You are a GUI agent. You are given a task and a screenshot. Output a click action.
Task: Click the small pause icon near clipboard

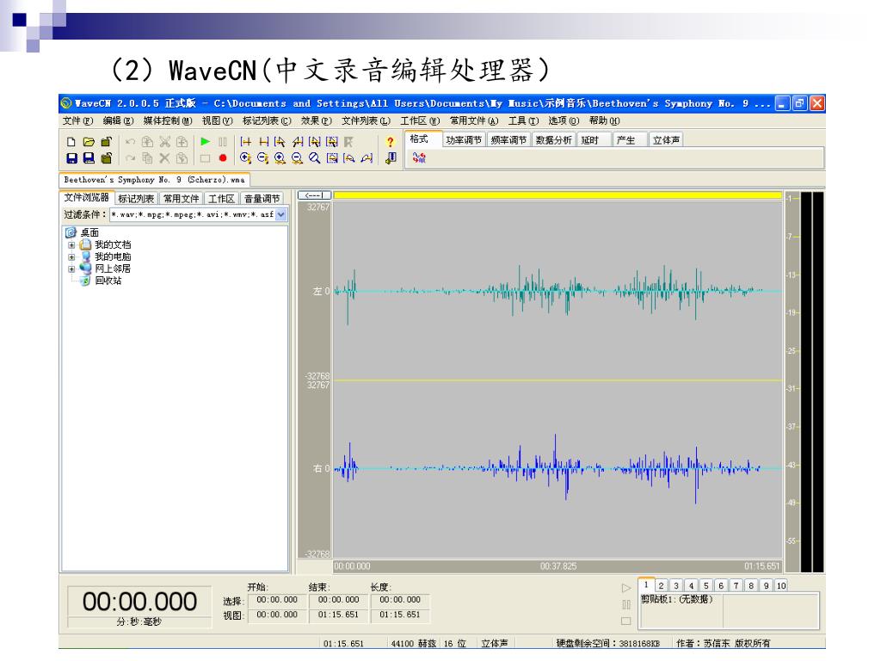tap(626, 605)
